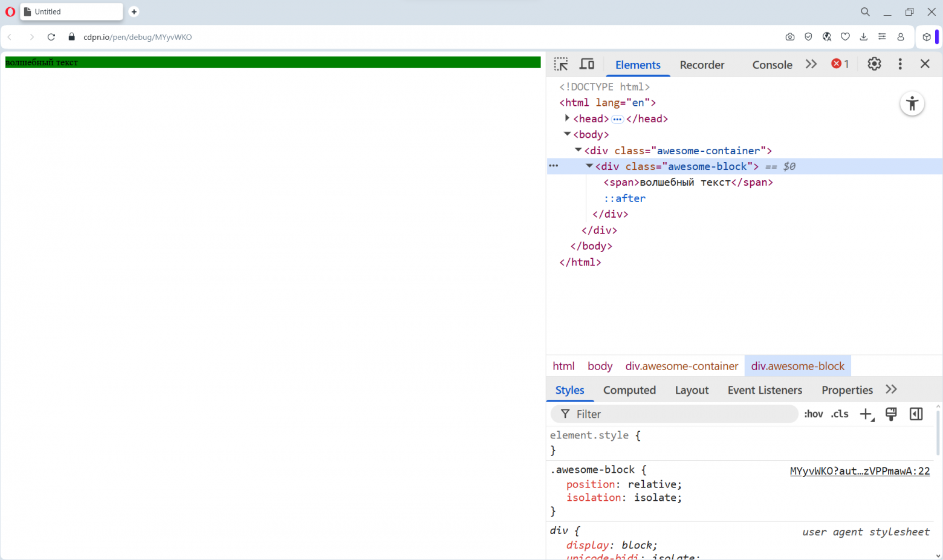
Task: Add a new style rule with plus icon
Action: pyautogui.click(x=867, y=414)
